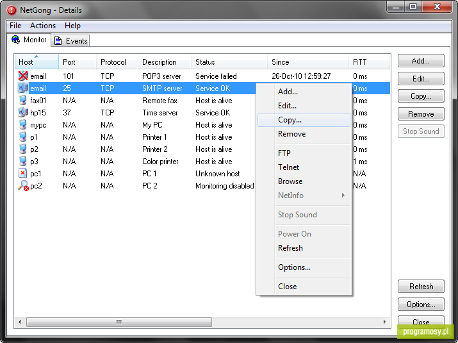Viewport: 458px width, 343px height.
Task: Click the Options... button on the right
Action: pos(421,305)
